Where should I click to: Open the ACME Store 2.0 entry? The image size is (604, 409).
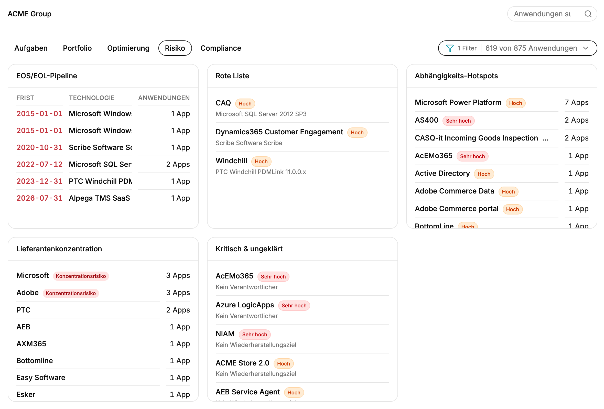point(302,368)
